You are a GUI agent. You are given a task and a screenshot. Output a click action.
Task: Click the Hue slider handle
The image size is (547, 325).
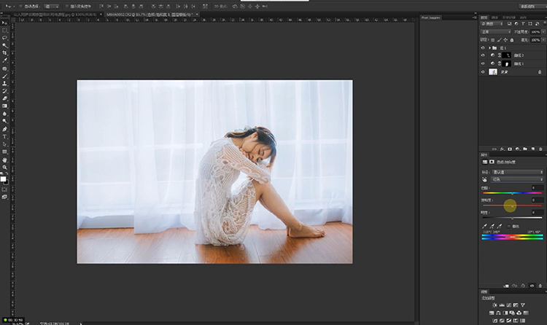[x=512, y=194]
